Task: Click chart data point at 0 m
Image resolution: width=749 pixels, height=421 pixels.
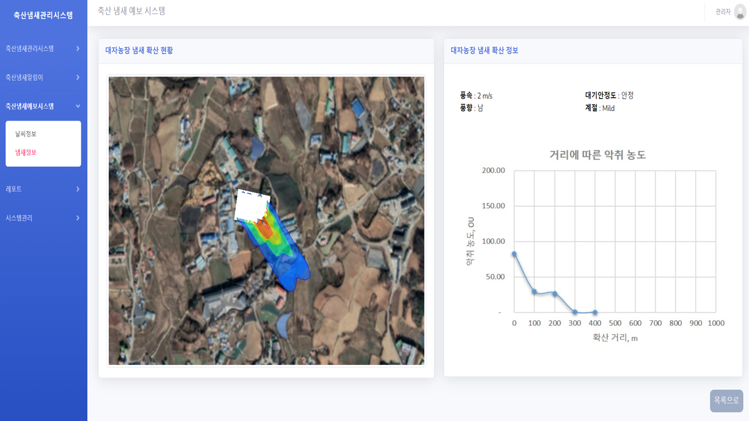Action: coord(514,254)
